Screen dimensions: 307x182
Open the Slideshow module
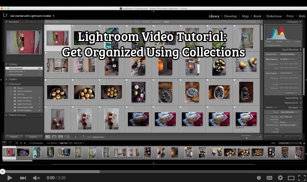pyautogui.click(x=274, y=16)
